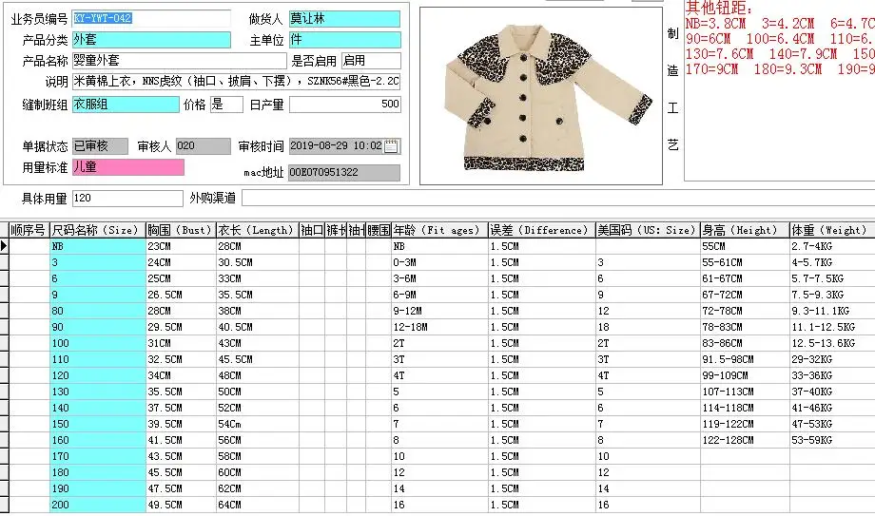Click length cell 30.5CM
This screenshot has width=875, height=516.
257,262
